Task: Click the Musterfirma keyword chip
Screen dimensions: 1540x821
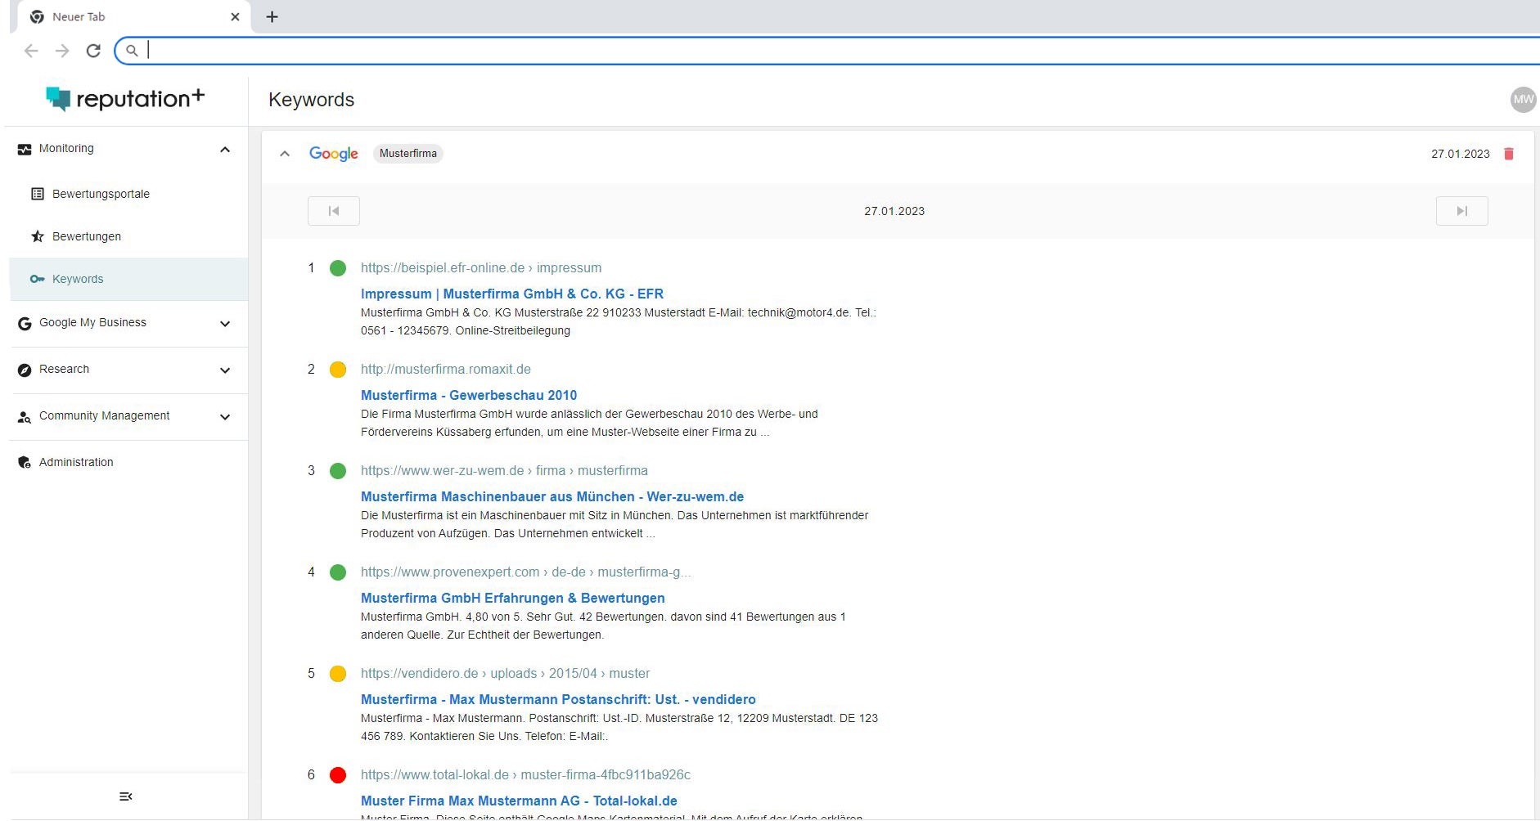Action: point(408,154)
